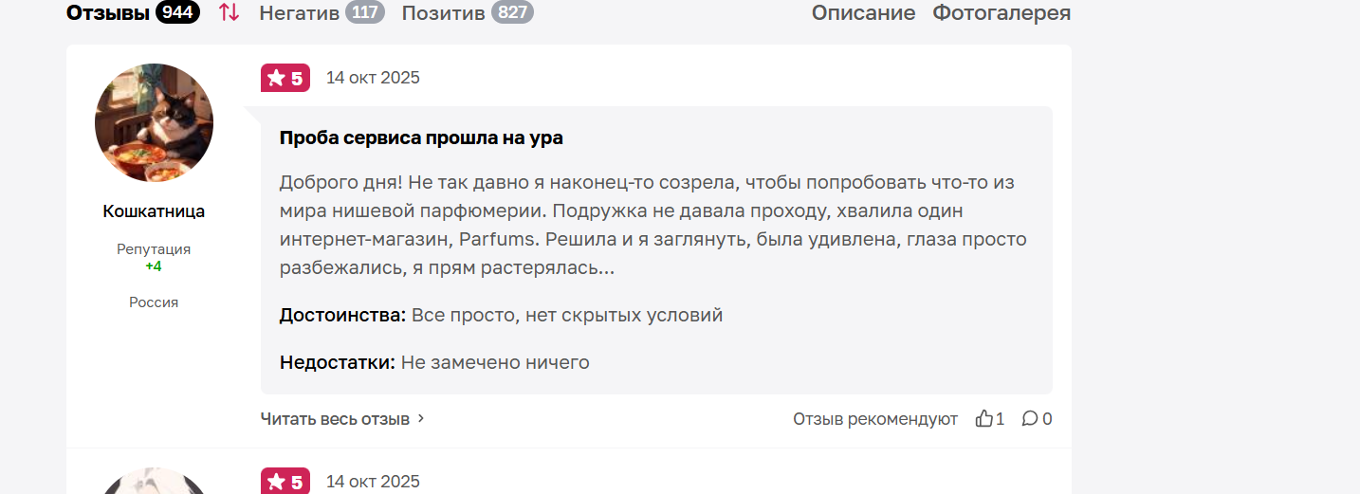The image size is (1360, 494).
Task: Open the Фотогалерея section
Action: click(x=1002, y=12)
